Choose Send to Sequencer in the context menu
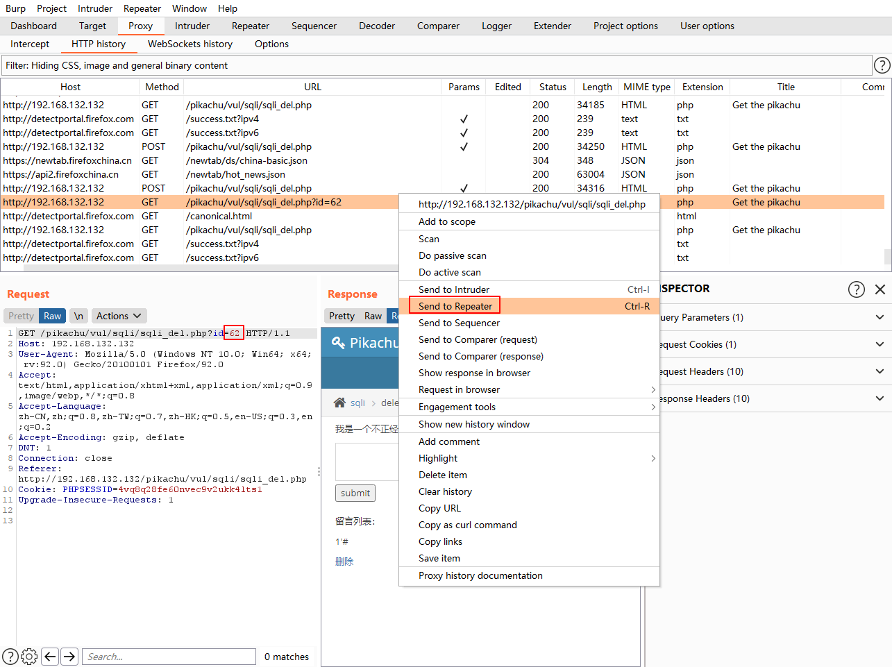The width and height of the screenshot is (892, 667). pyautogui.click(x=529, y=323)
